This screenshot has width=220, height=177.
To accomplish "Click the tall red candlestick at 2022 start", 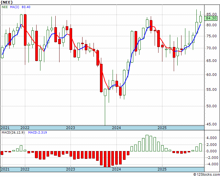I will pos(25,30).
